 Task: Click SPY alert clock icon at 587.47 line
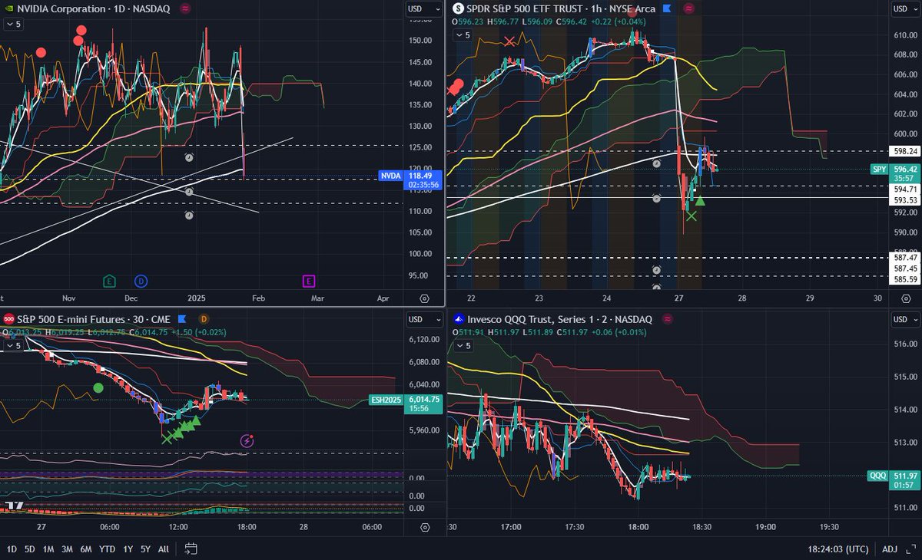[x=656, y=270]
